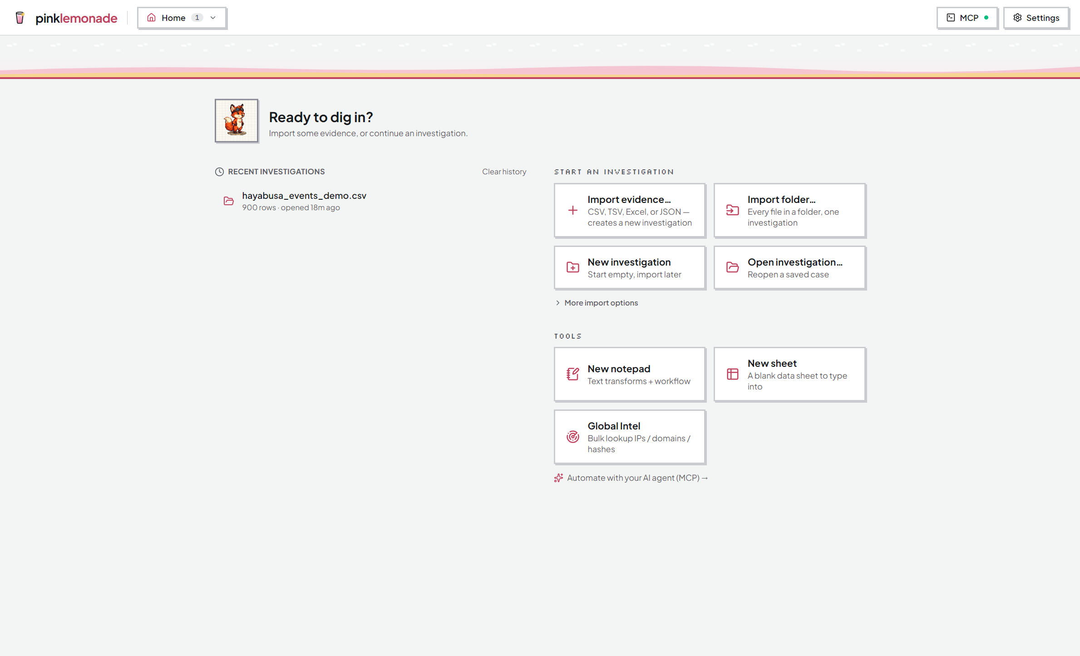This screenshot has height=656, width=1080.
Task: Click the clock icon beside Recent Investigations
Action: click(219, 172)
